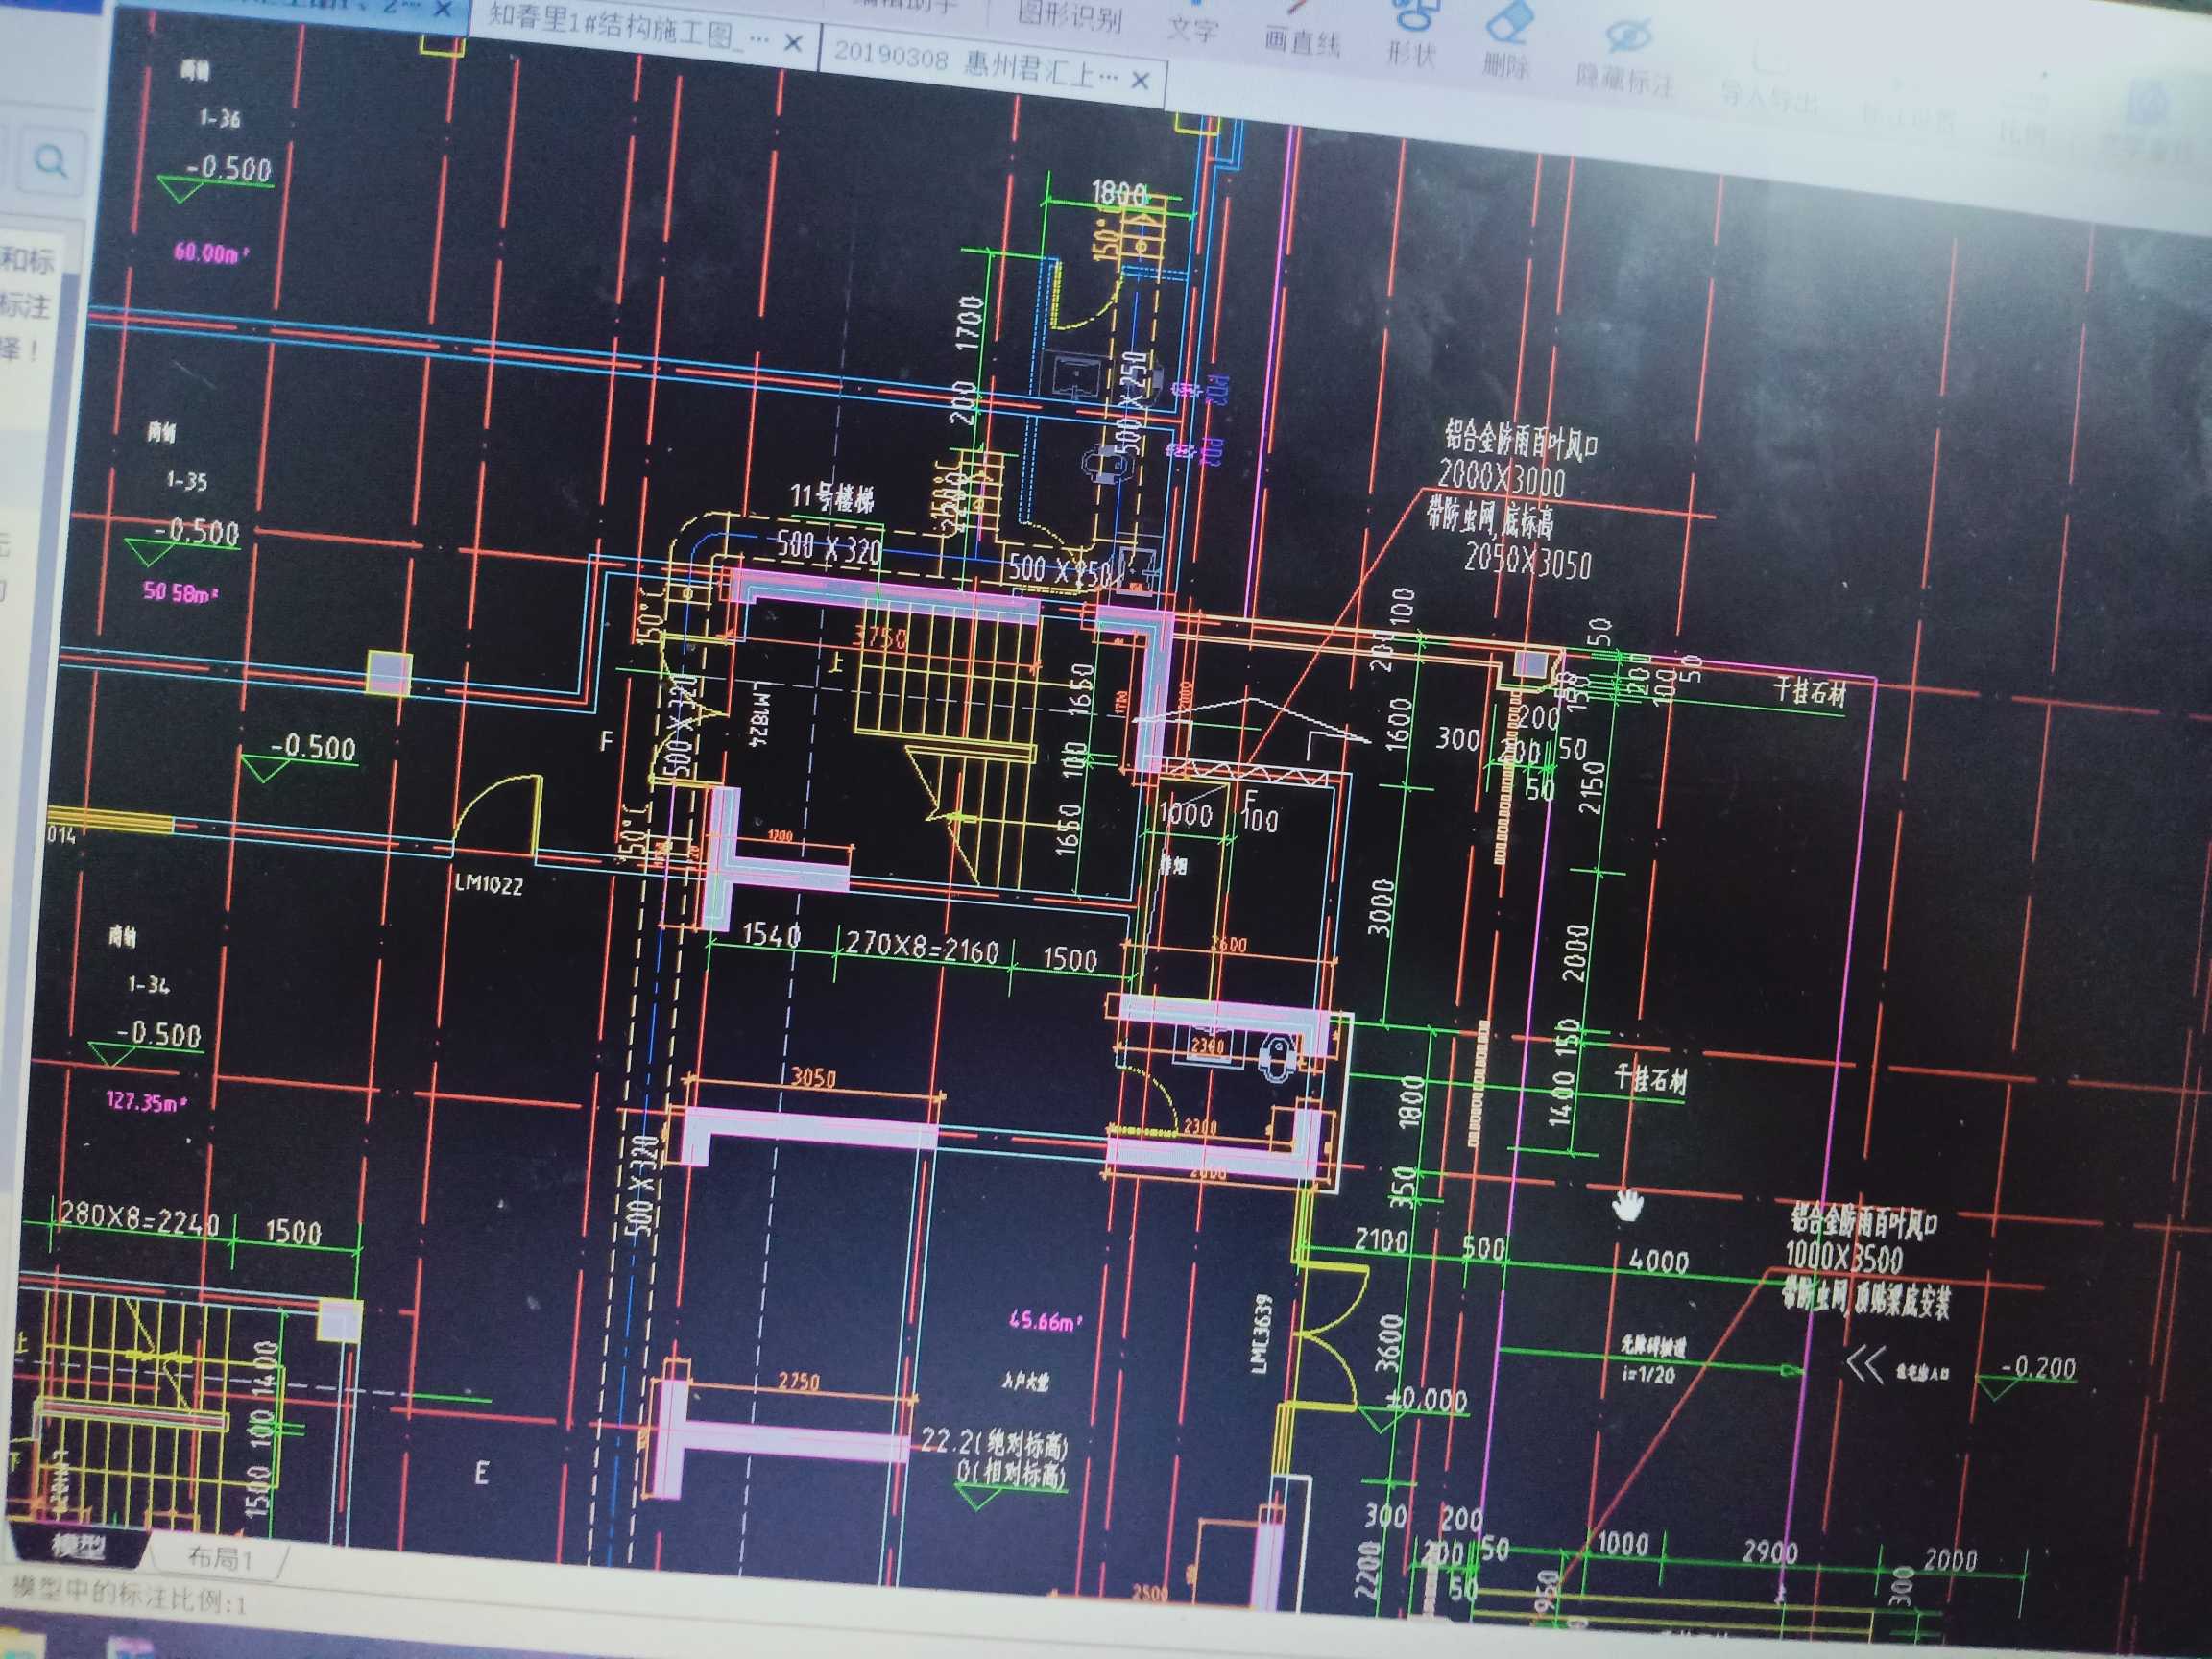Viewport: 2212px width, 1659px height.
Task: Click the 1-35 shop number label
Action: 187,481
